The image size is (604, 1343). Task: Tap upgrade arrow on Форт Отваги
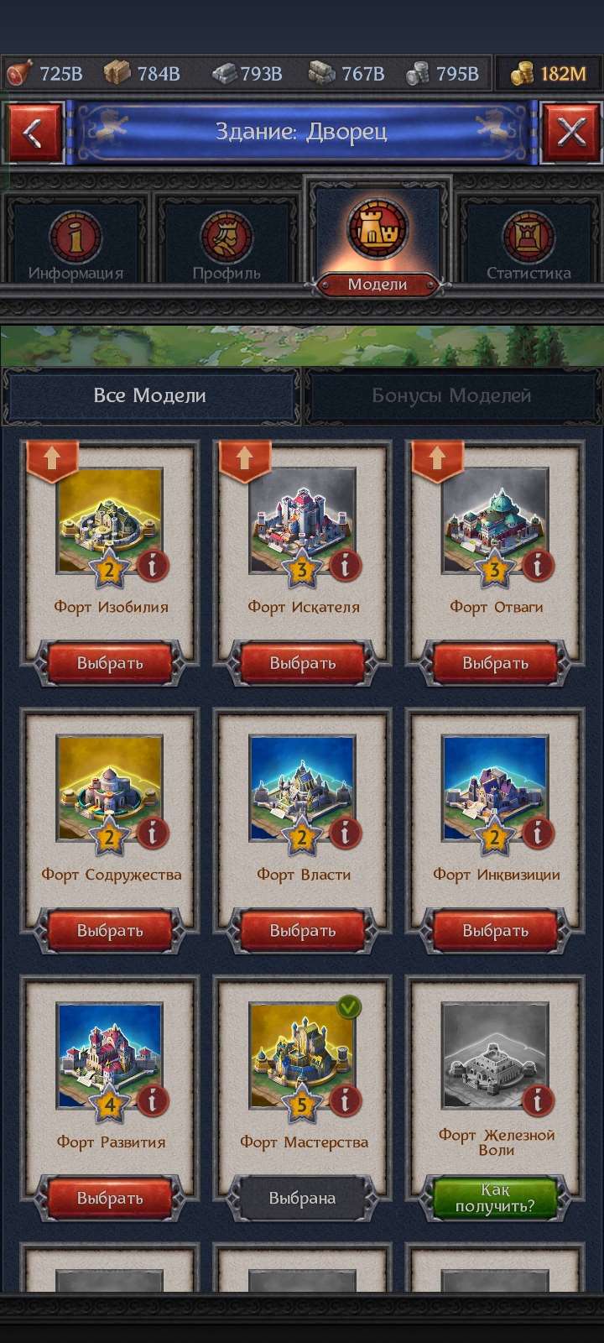437,460
